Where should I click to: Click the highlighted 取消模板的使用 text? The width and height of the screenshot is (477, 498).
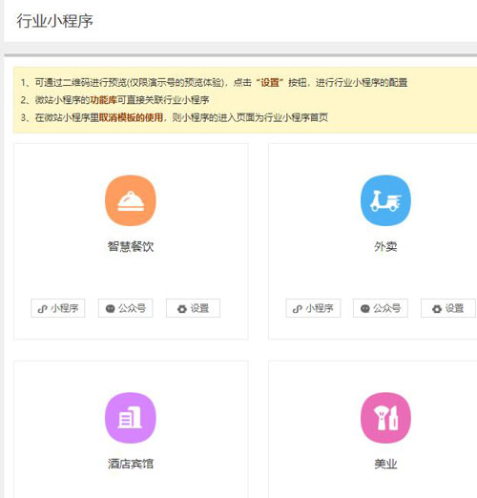[x=131, y=117]
